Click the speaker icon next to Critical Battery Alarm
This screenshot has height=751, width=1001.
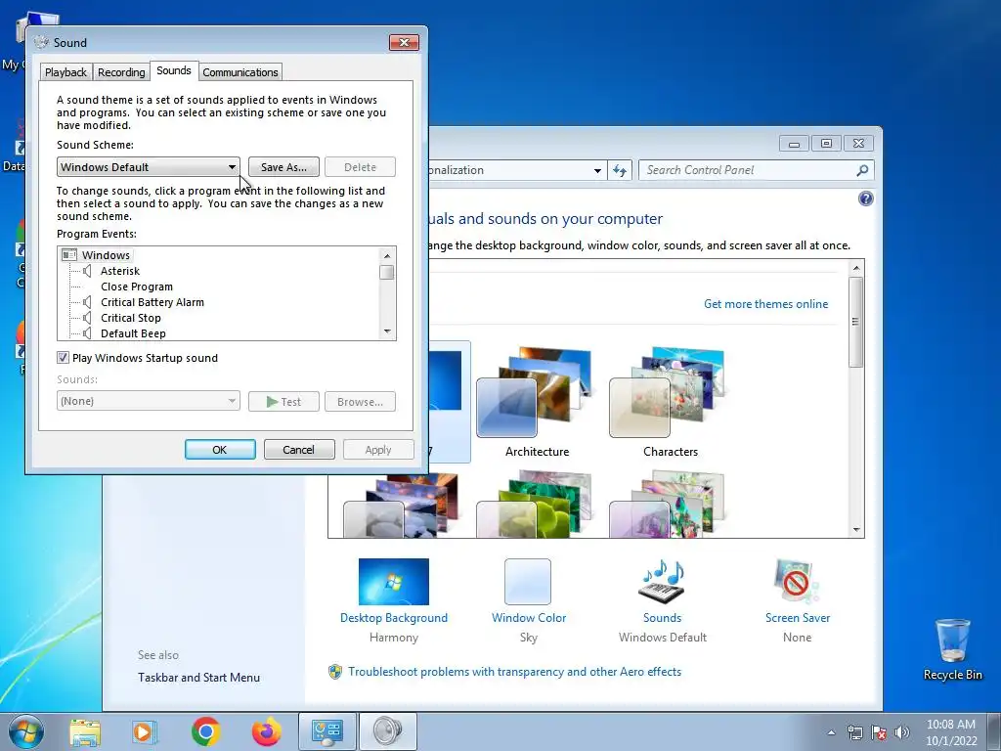[x=87, y=302]
